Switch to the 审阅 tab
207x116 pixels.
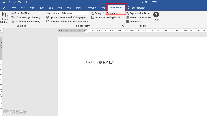point(69,8)
